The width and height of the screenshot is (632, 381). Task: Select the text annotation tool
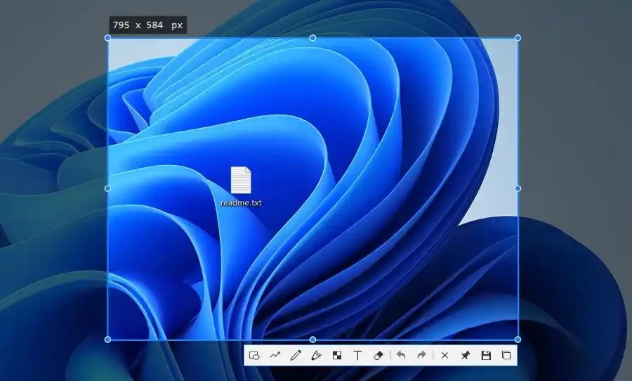tap(357, 356)
